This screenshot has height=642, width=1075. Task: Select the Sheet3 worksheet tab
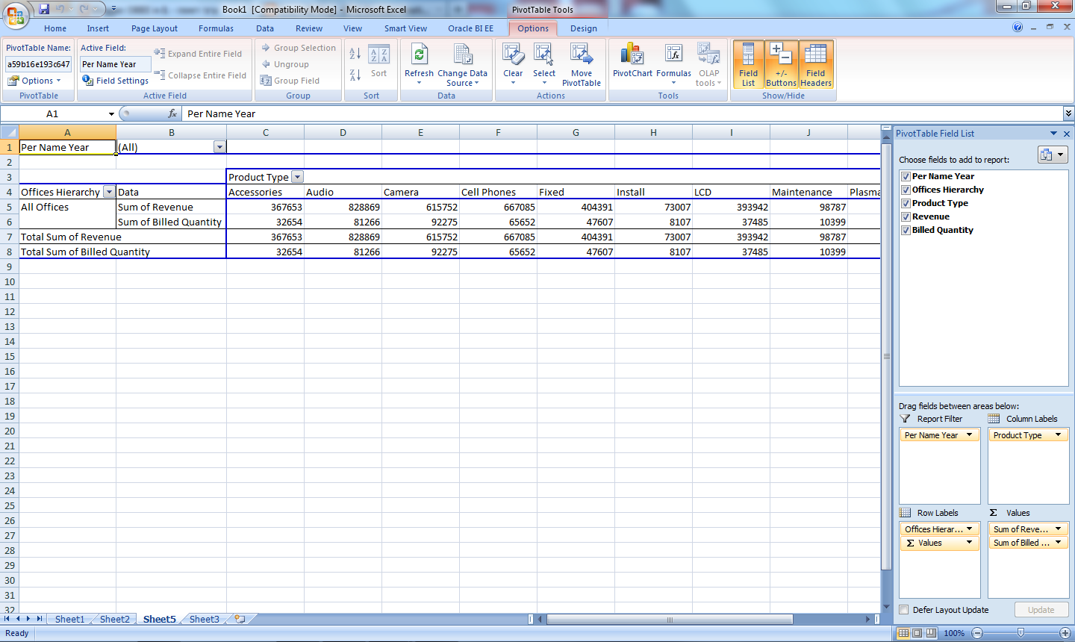tap(203, 619)
